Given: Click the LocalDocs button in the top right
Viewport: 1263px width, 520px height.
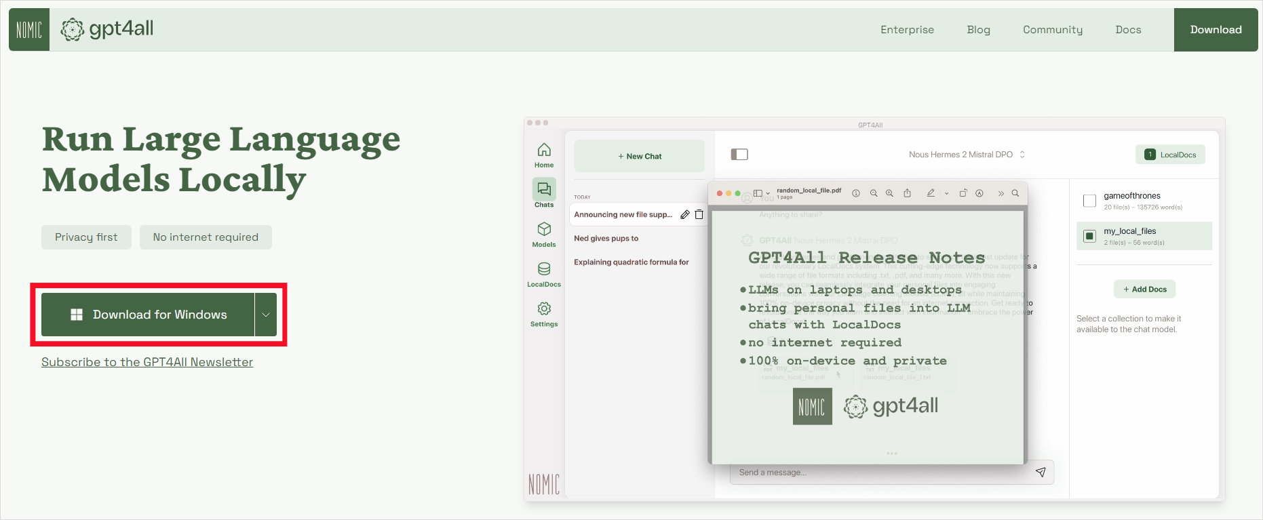Looking at the screenshot, I should [1170, 155].
